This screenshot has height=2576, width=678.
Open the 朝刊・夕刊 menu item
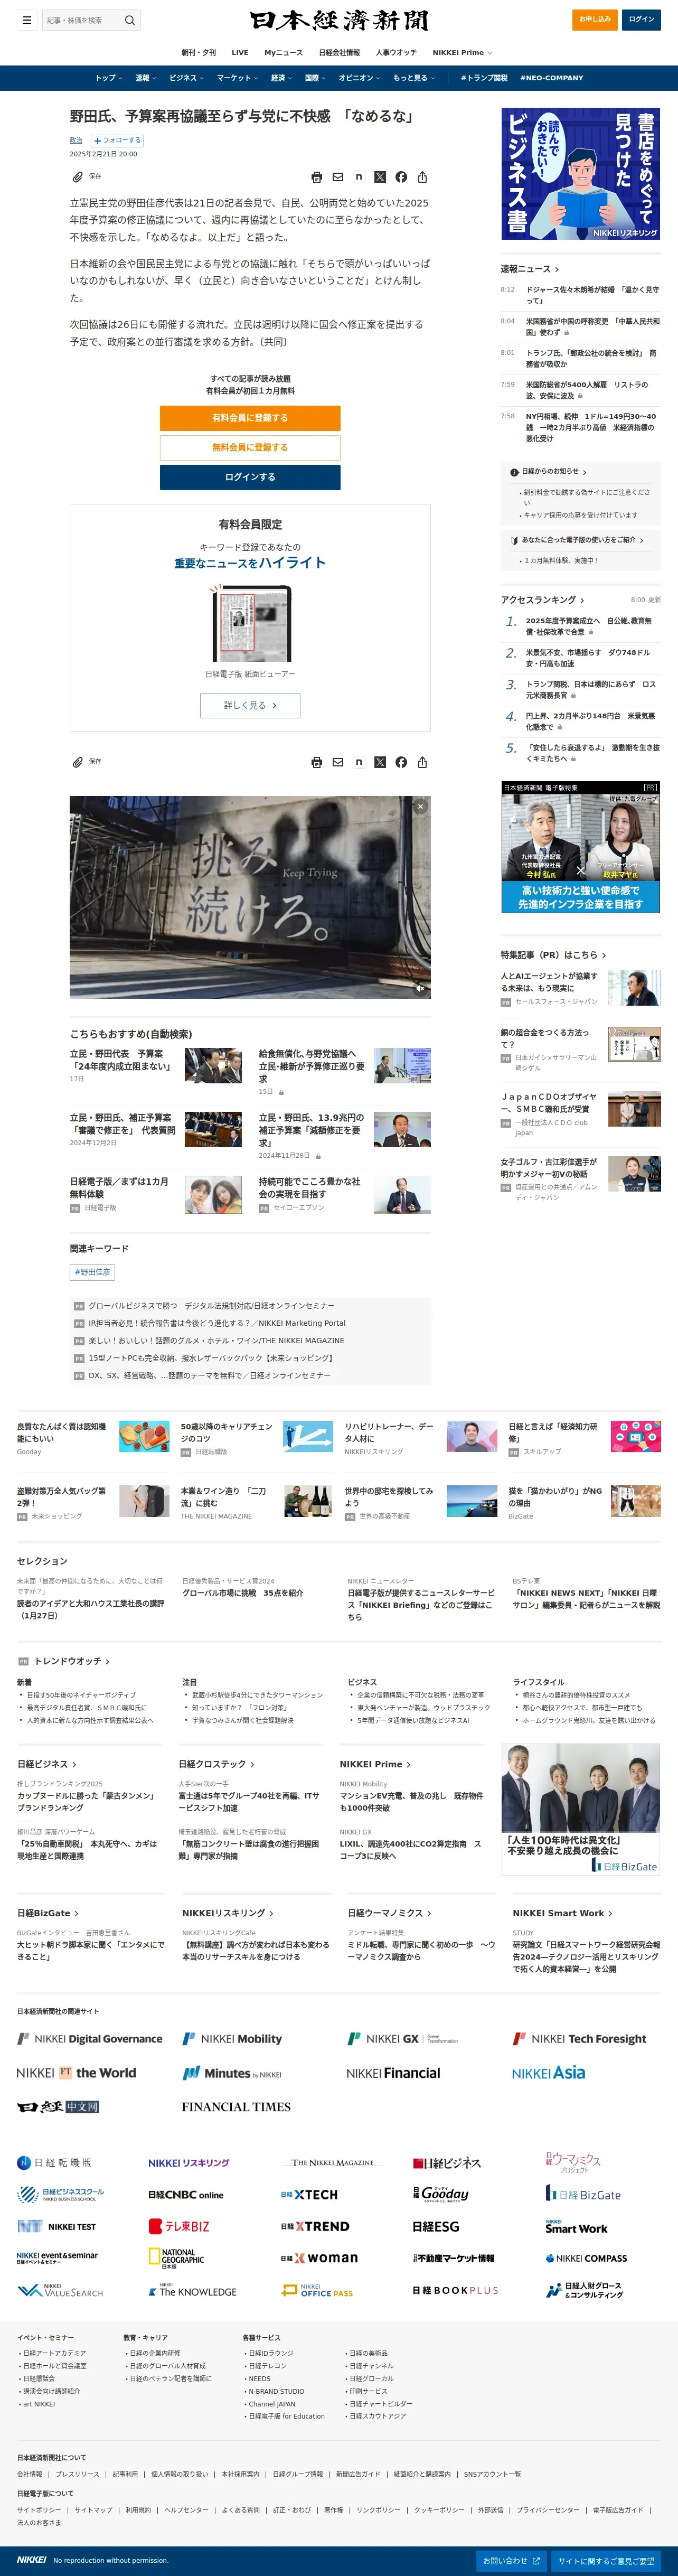click(198, 53)
